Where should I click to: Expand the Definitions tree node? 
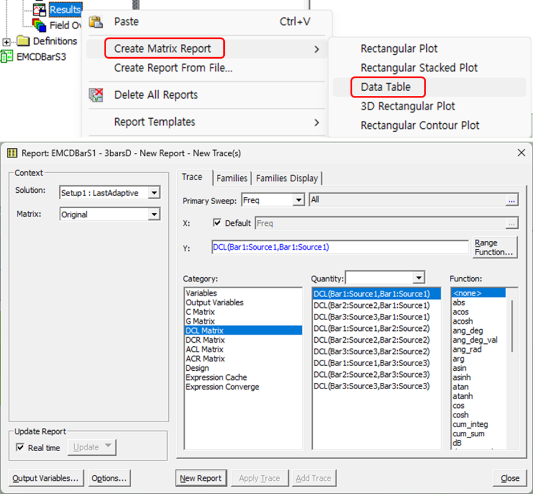click(6, 42)
